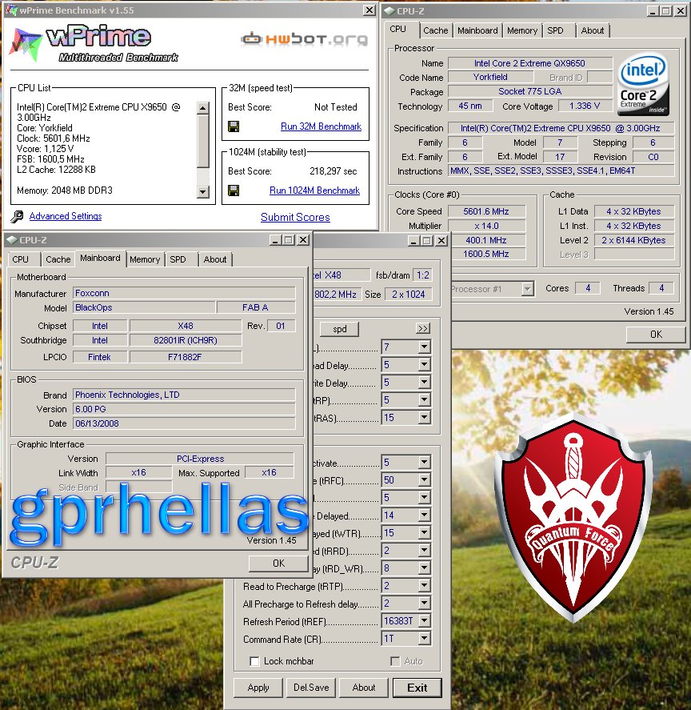Expand the Refresh Period (tREF) dropdown
Screen dimensions: 691x710
tap(424, 621)
